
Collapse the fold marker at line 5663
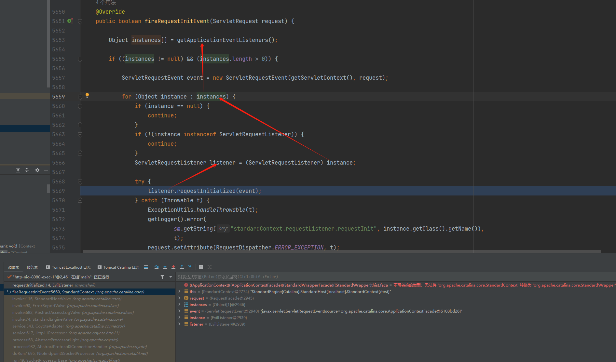click(x=80, y=134)
